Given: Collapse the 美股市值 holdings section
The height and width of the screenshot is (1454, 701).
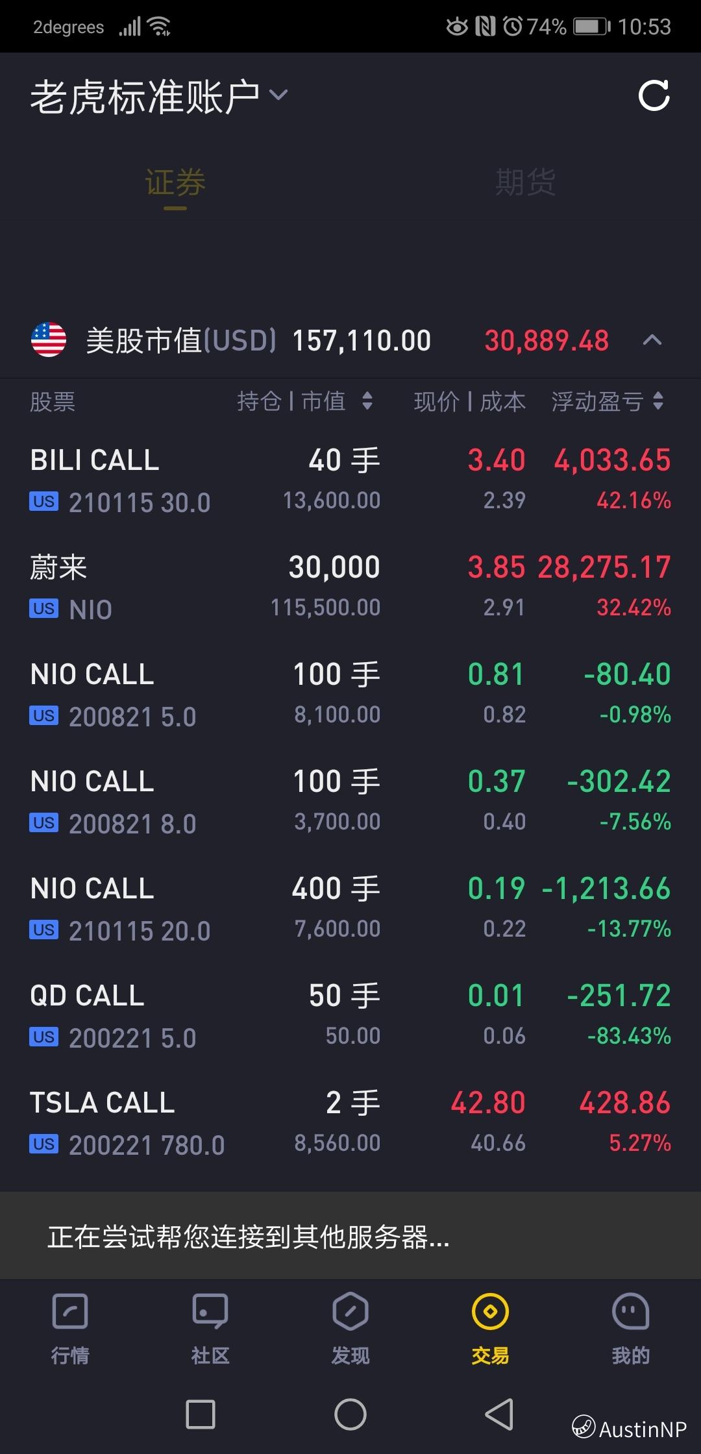Looking at the screenshot, I should 652,340.
